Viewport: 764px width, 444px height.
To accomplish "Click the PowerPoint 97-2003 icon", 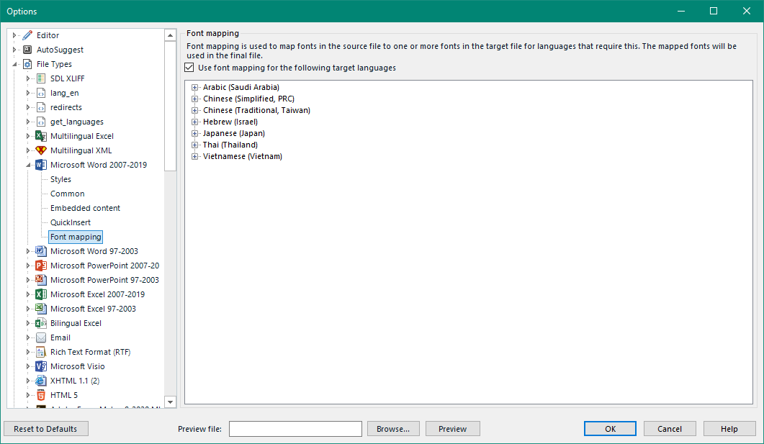I will 42,280.
